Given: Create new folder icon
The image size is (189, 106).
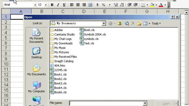Looking at the screenshot, I should click(x=139, y=24).
